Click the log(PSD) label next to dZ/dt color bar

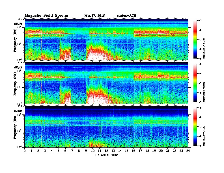pyautogui.click(x=204, y=136)
